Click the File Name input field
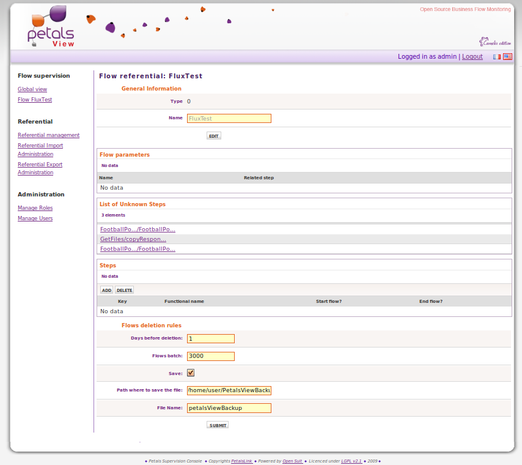Viewport: 522px width, 465px height. 229,408
